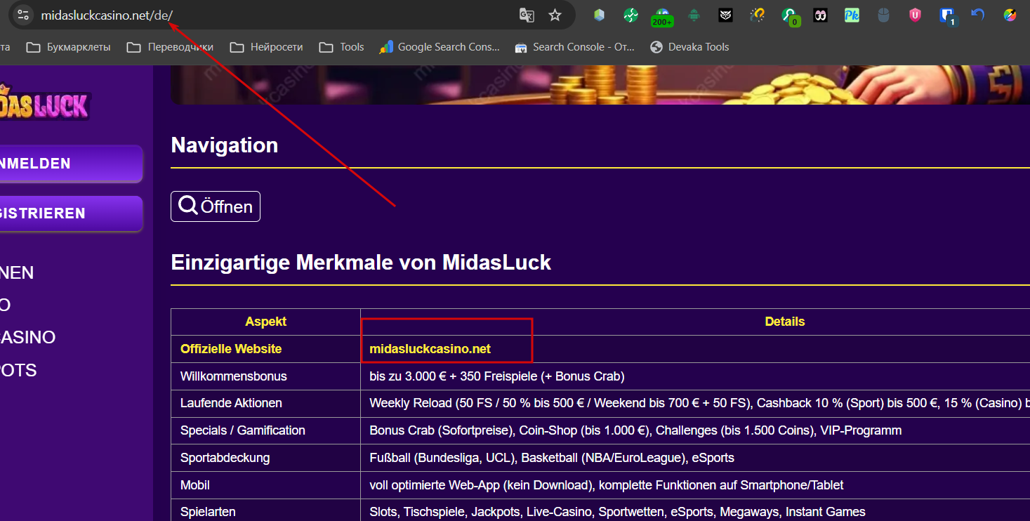This screenshot has width=1030, height=521.
Task: Open the green circular checkmark extension
Action: pyautogui.click(x=630, y=15)
